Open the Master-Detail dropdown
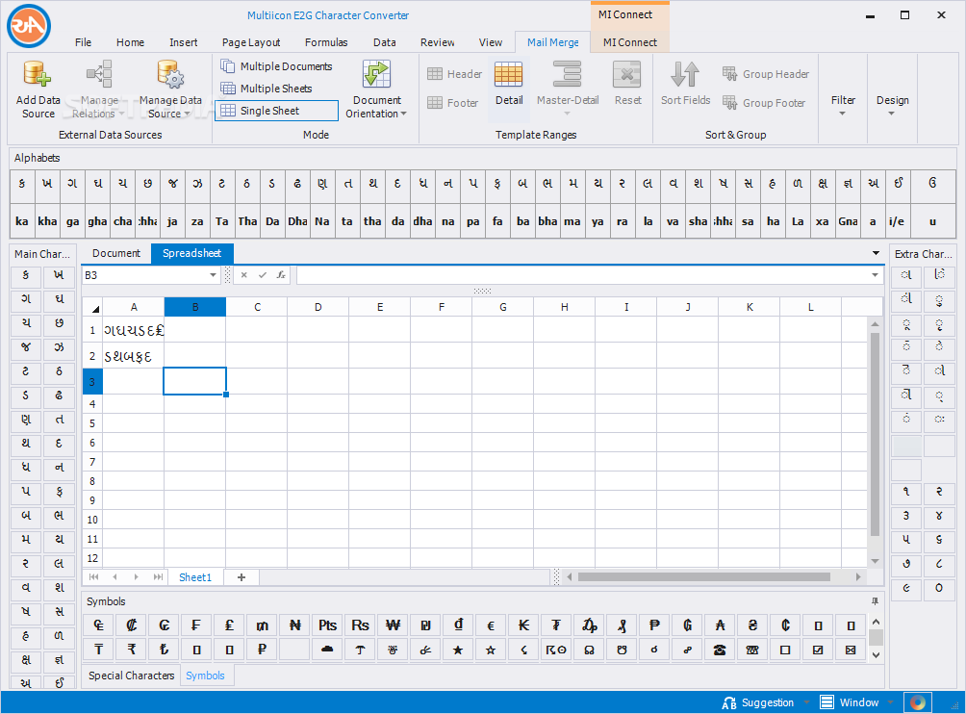 coord(568,89)
